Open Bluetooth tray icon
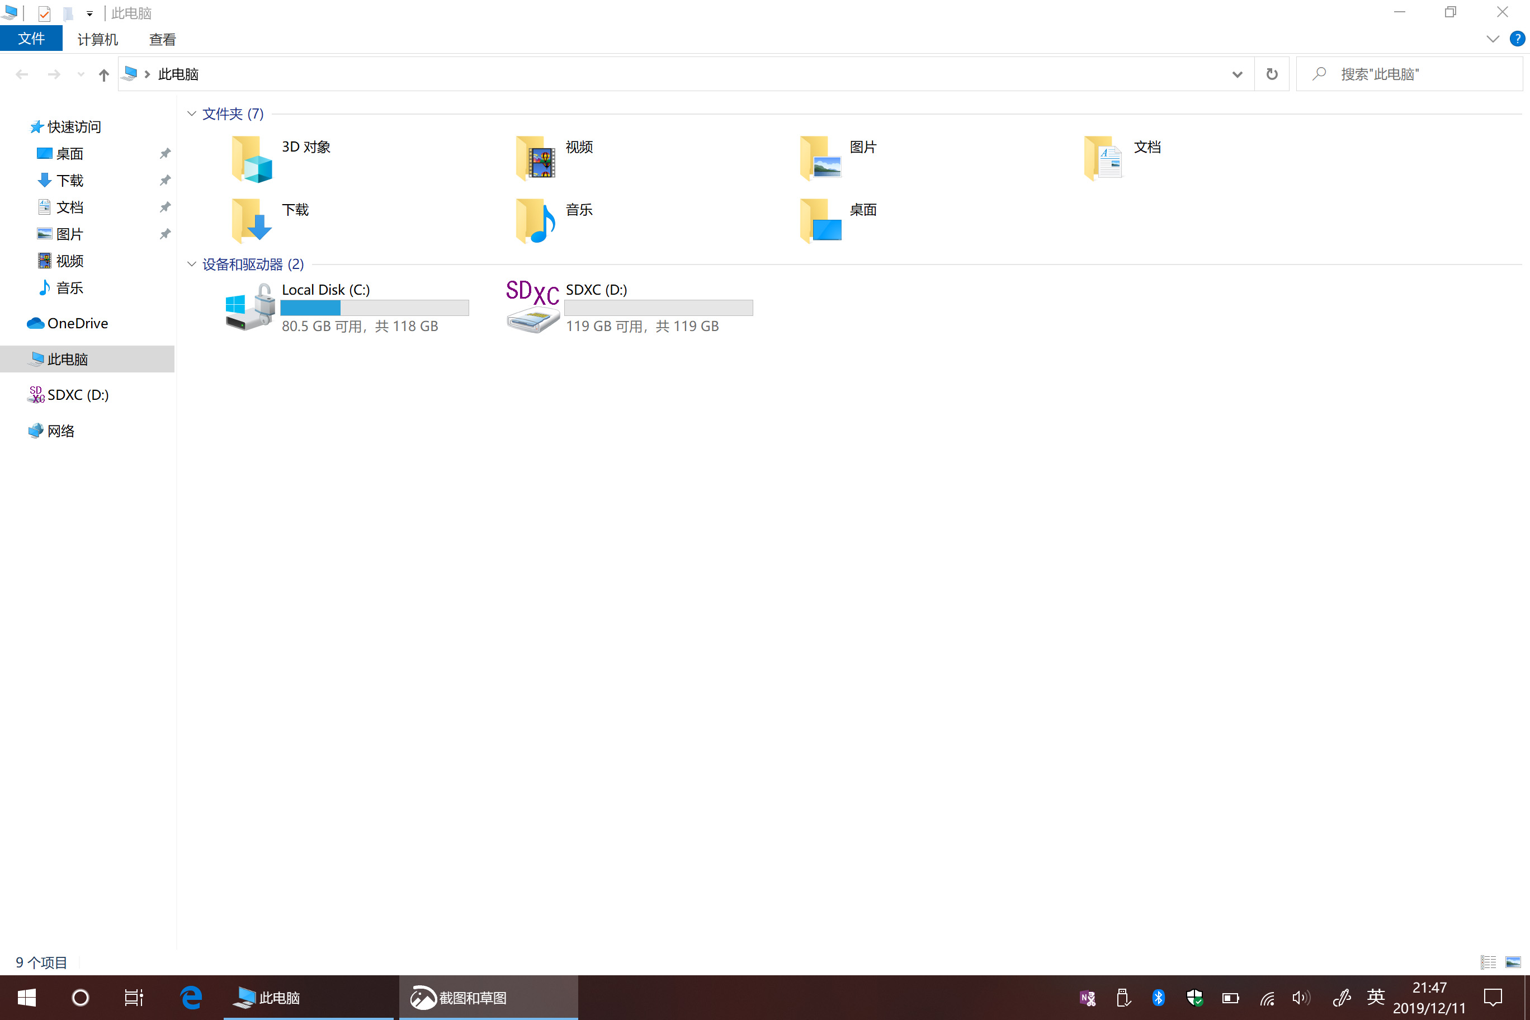Viewport: 1530px width, 1020px height. click(x=1159, y=998)
